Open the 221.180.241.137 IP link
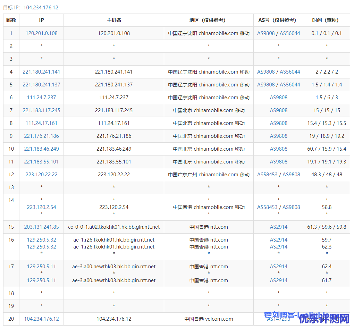Image resolution: width=354 pixels, height=328 pixels. pyautogui.click(x=42, y=85)
